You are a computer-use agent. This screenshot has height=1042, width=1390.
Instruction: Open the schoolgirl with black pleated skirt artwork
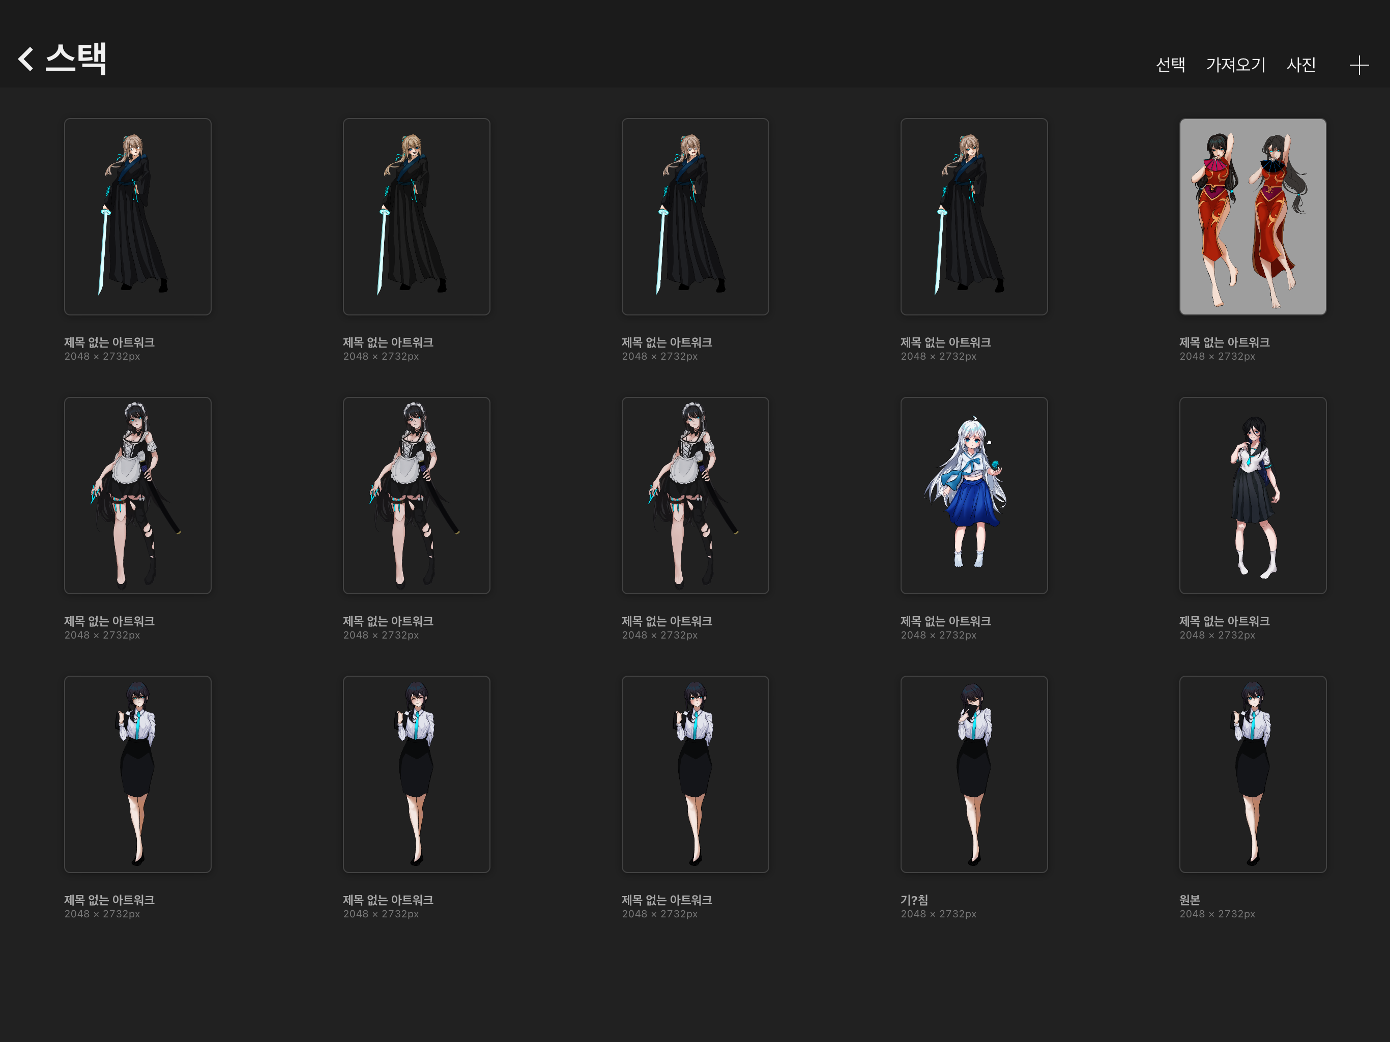point(1253,495)
